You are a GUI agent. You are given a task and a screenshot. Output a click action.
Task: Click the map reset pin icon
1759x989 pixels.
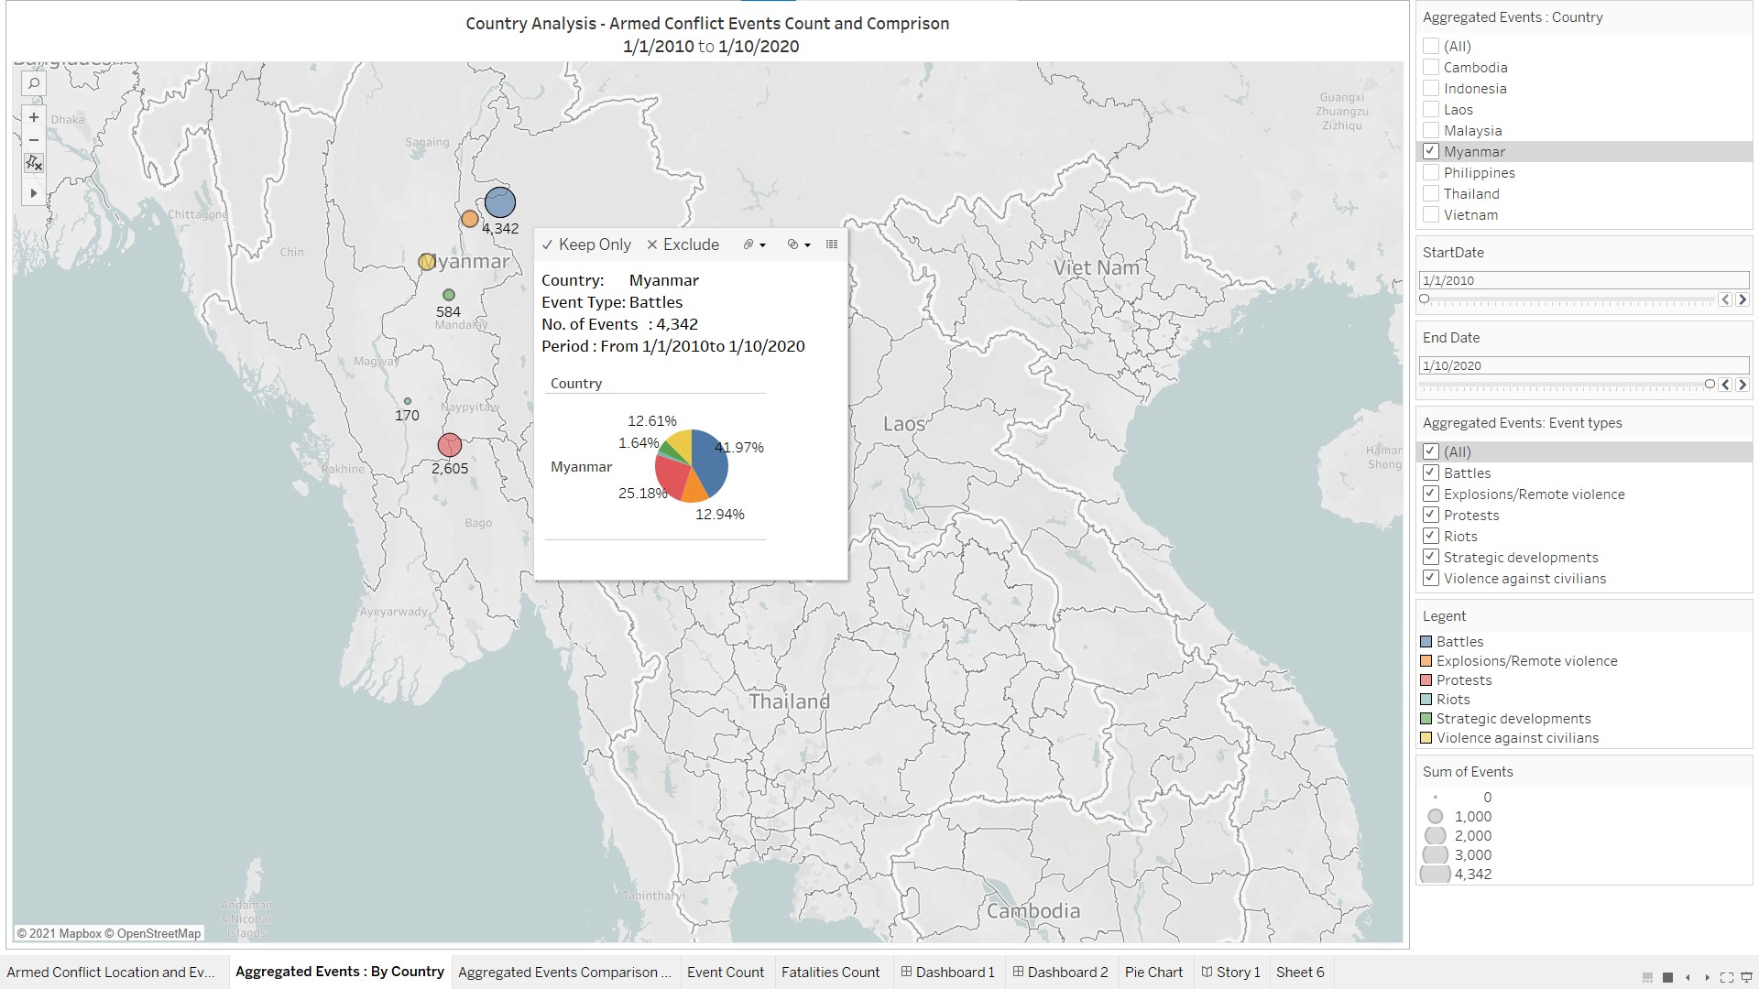[x=34, y=163]
